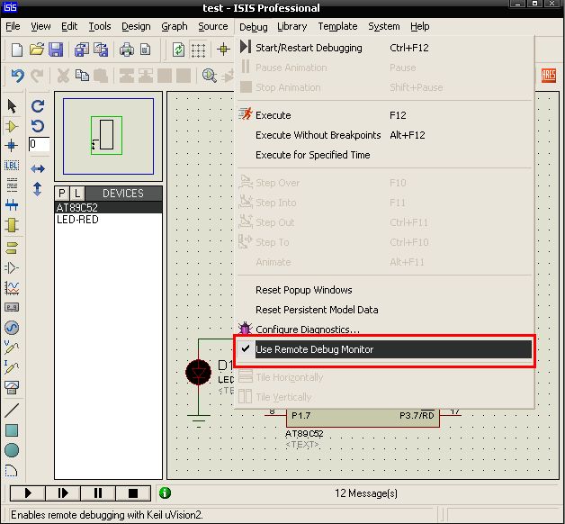Click the Step simulation button
The width and height of the screenshot is (565, 524).
63,493
